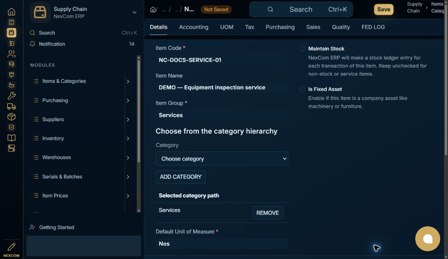Open the toggle switches settings icon
The height and width of the screenshot is (259, 448).
[11, 148]
